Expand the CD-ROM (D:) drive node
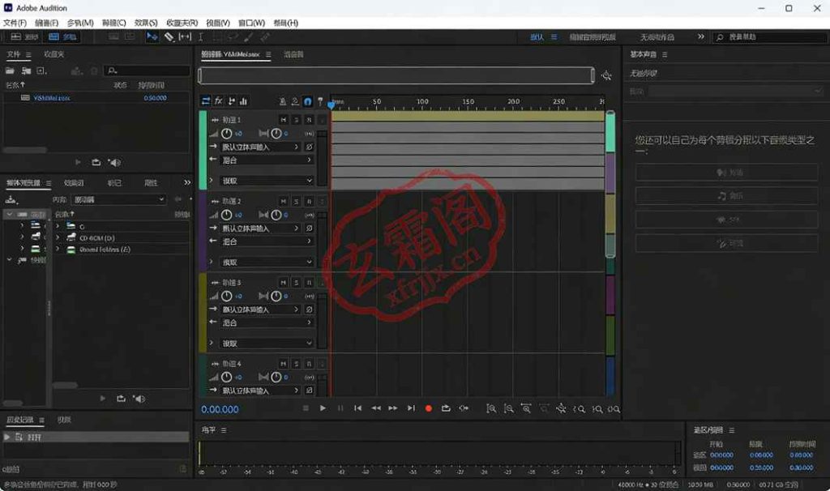The width and height of the screenshot is (830, 491). tap(58, 237)
